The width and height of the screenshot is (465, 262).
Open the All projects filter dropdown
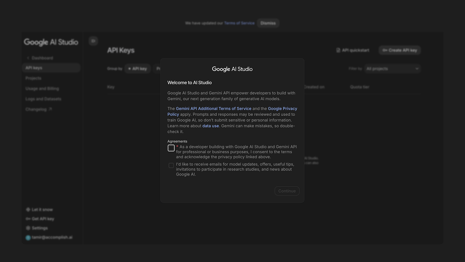pyautogui.click(x=392, y=69)
